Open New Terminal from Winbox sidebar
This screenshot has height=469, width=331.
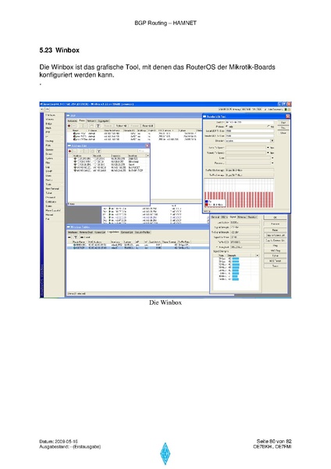[52, 188]
